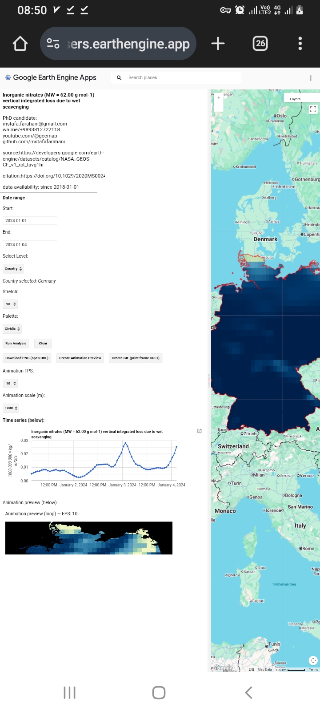Viewport: 320px width, 712px height.
Task: Edit the Start date field
Action: [x=30, y=220]
